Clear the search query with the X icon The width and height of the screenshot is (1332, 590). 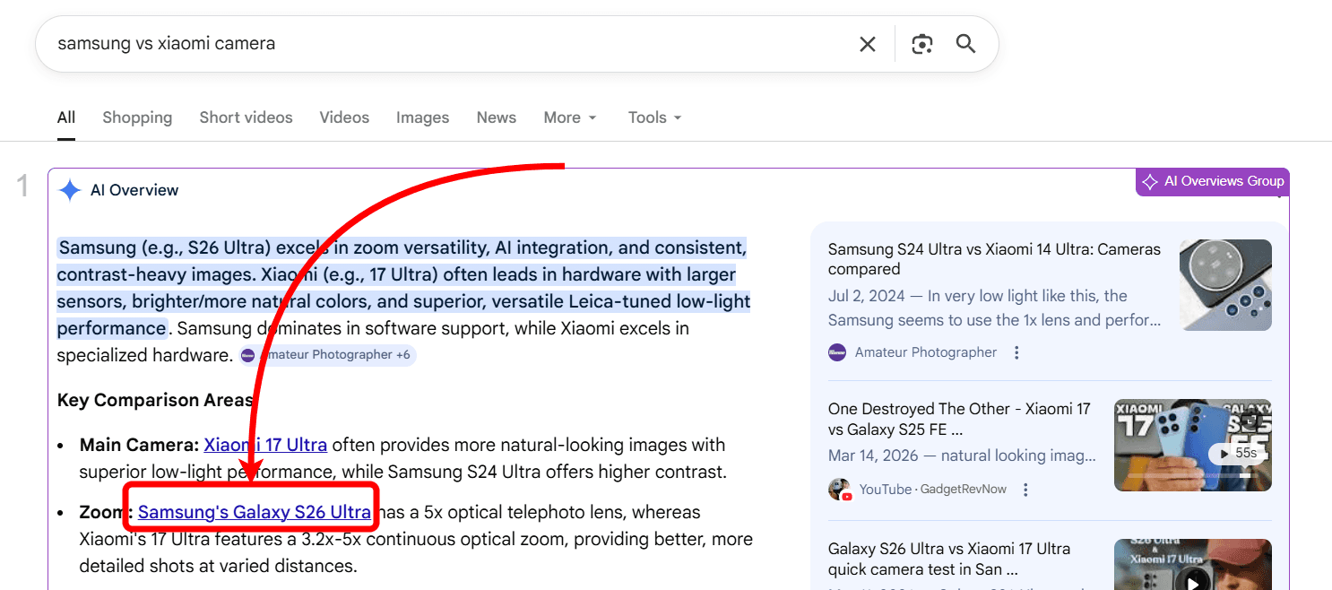pos(867,43)
